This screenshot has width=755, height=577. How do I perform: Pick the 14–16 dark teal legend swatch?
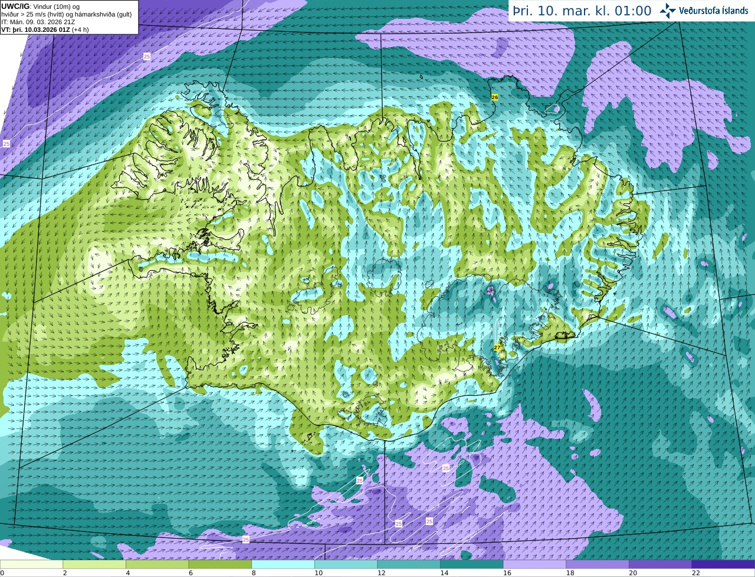tap(472, 564)
